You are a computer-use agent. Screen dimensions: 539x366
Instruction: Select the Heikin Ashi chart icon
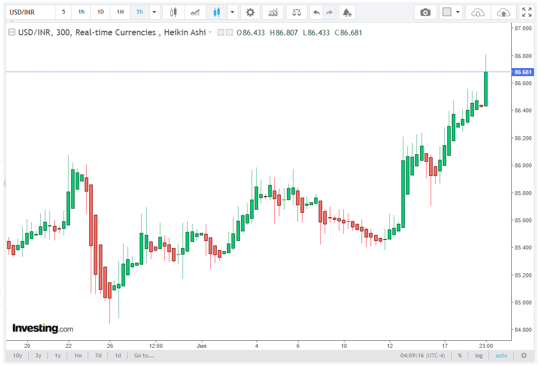[217, 13]
